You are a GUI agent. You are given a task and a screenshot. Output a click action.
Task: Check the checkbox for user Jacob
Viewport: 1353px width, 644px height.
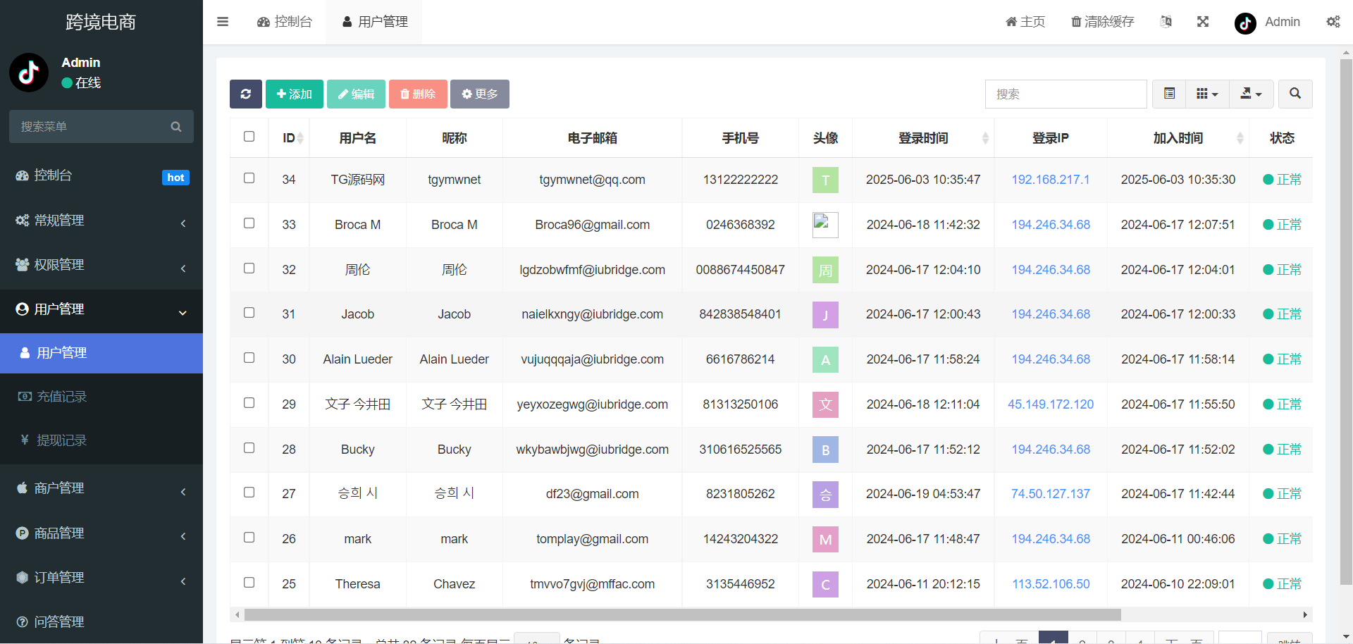coord(249,313)
